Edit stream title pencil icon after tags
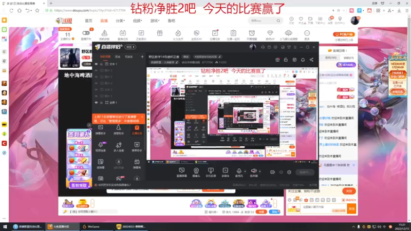The width and height of the screenshot is (411, 231). pos(220,56)
